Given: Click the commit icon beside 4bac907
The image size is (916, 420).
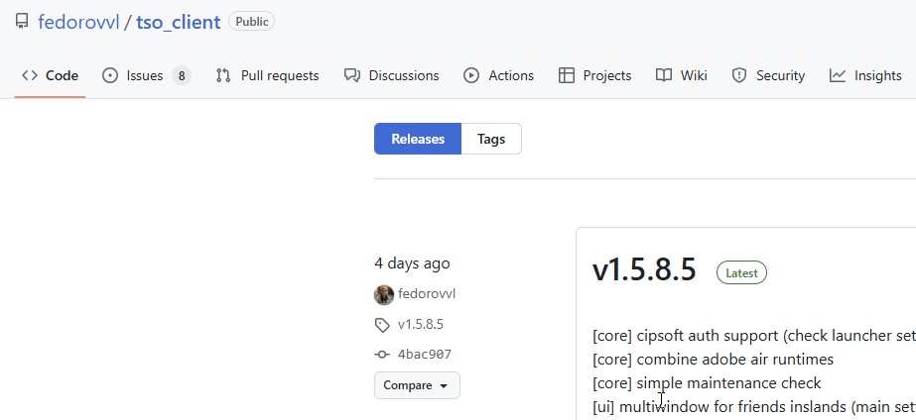Looking at the screenshot, I should coord(382,354).
